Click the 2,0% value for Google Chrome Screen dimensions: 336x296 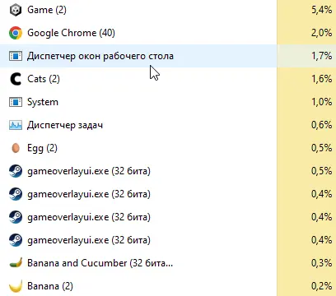click(x=321, y=33)
